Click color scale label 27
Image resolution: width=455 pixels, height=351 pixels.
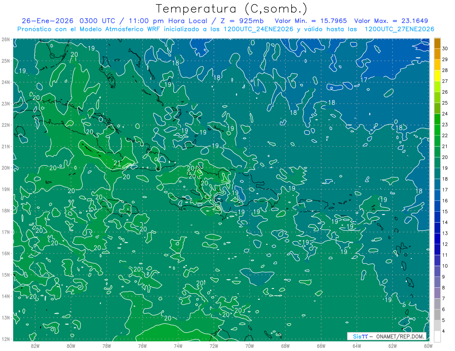pos(445,81)
